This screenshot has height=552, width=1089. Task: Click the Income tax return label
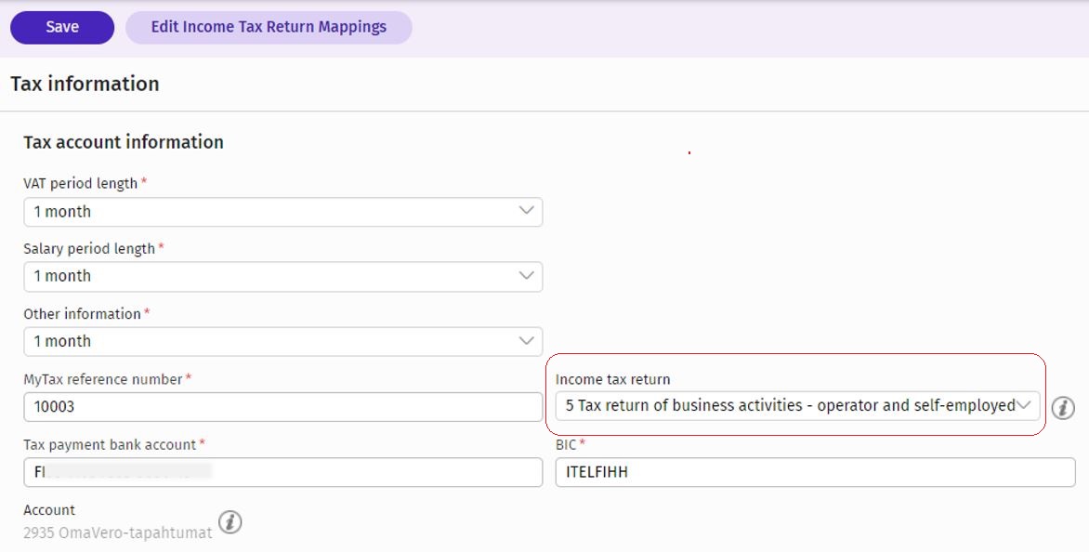pos(612,379)
